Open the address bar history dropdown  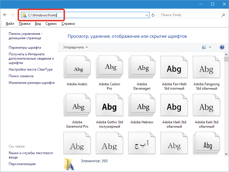point(147,15)
